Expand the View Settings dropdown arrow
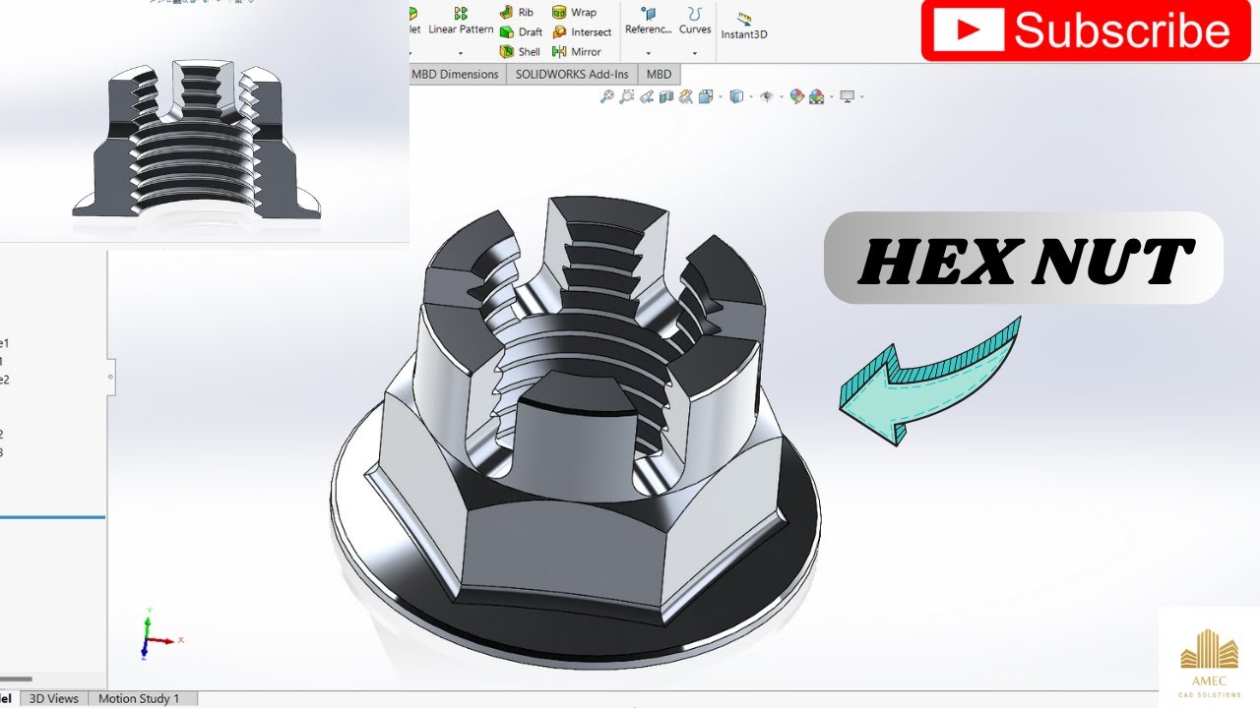Image resolution: width=1260 pixels, height=708 pixels. coord(862,96)
